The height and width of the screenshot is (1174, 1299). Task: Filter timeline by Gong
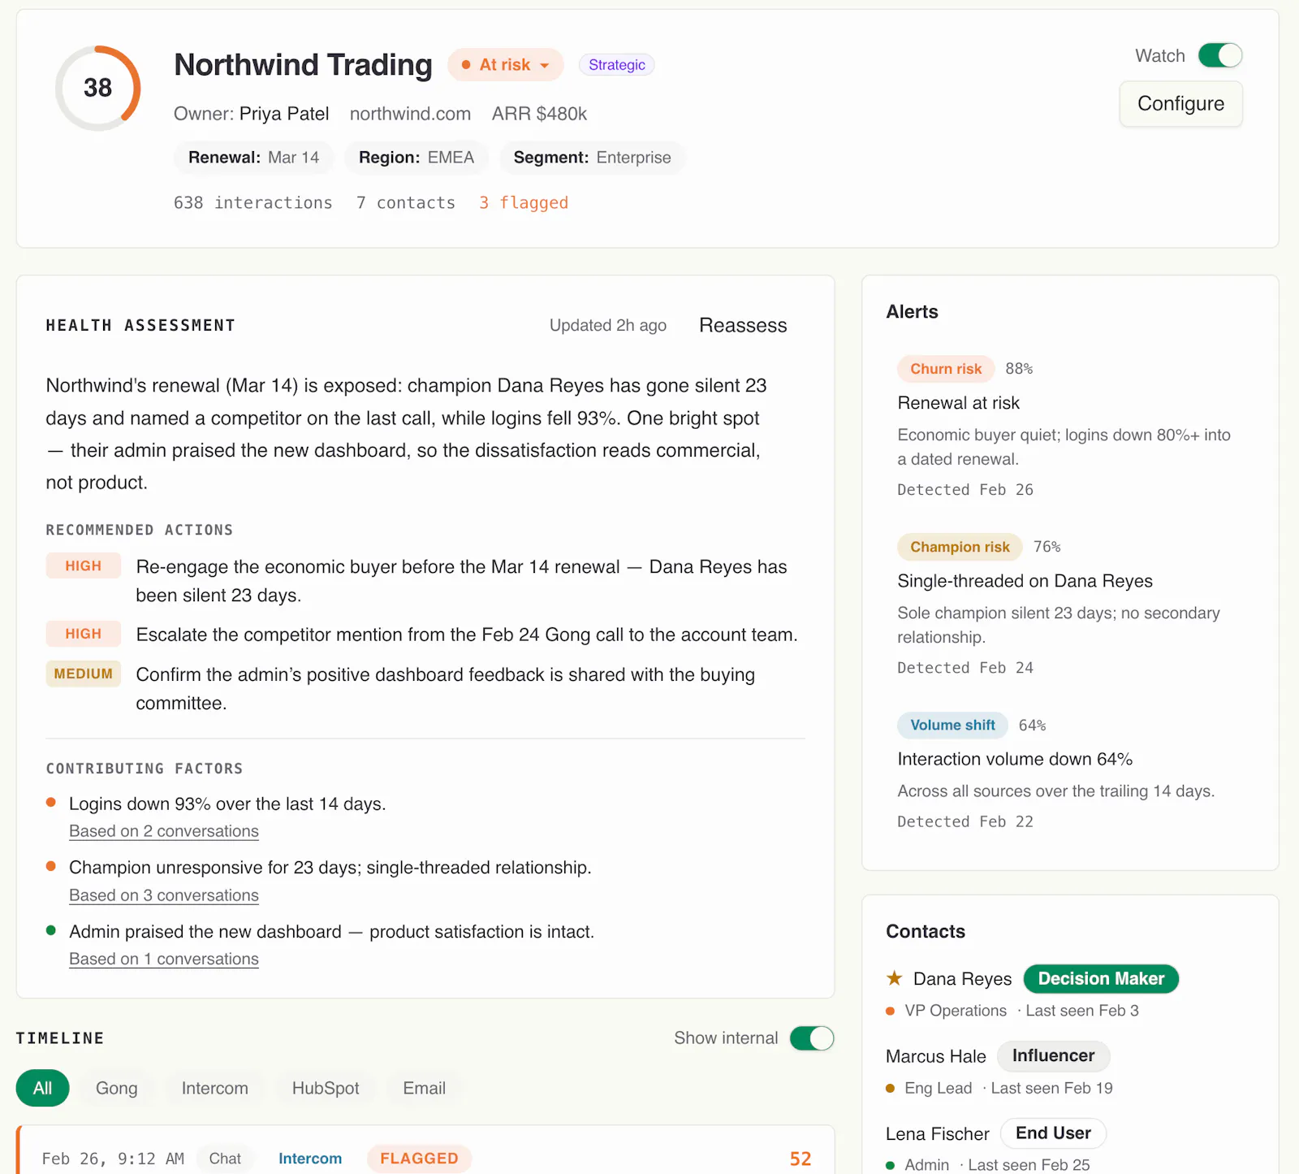point(117,1089)
